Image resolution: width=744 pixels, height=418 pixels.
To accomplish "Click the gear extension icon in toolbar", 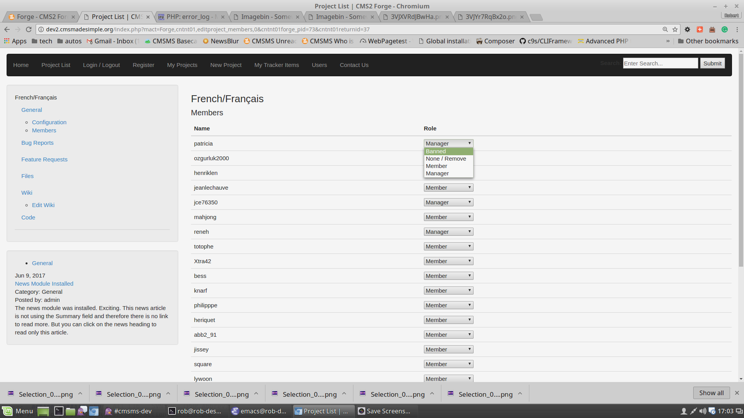I will pyautogui.click(x=687, y=29).
